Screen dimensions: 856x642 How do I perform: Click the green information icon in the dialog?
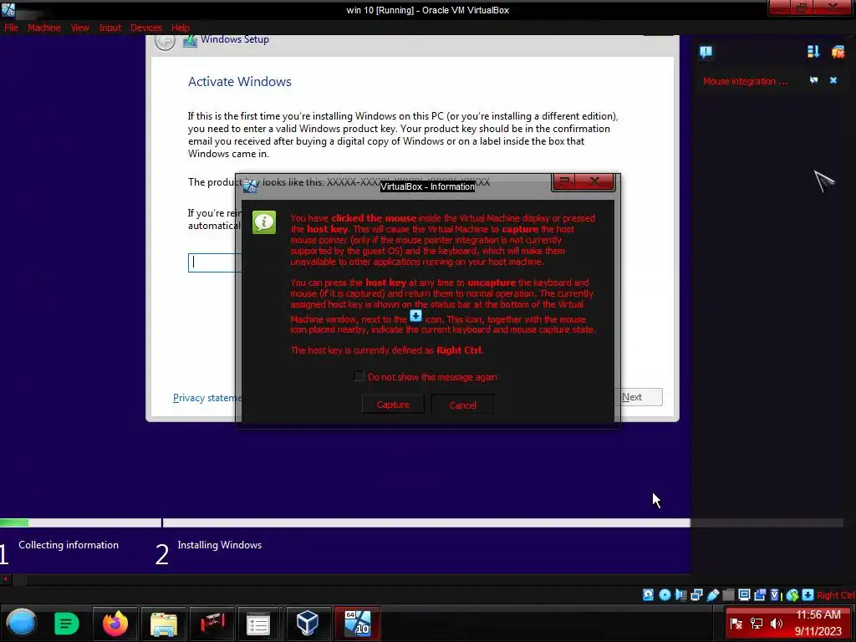264,222
